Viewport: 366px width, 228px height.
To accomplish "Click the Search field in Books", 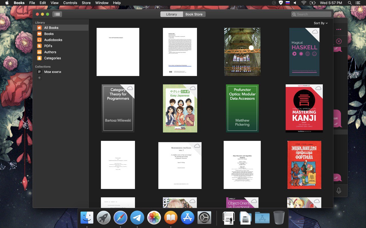I will (x=311, y=14).
